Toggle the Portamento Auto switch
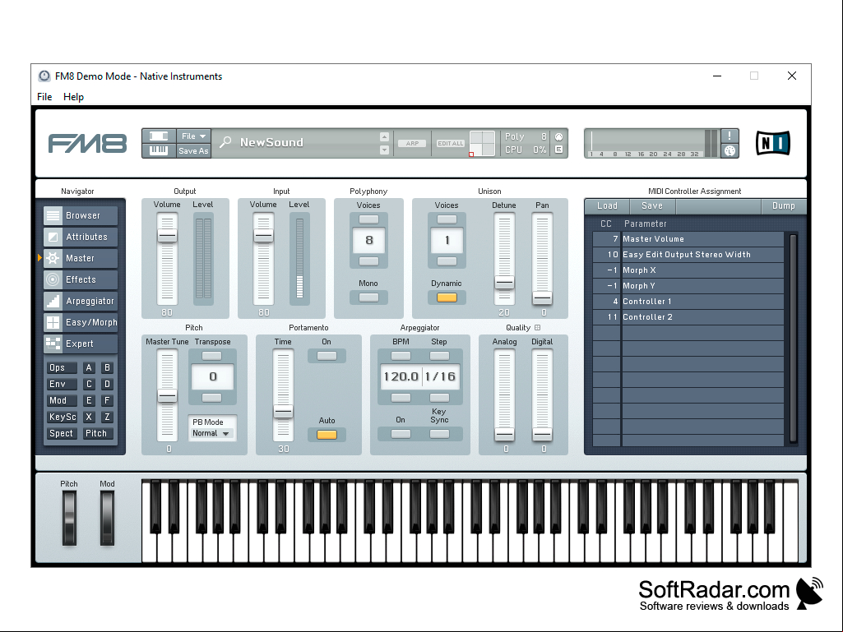This screenshot has width=843, height=632. coord(327,434)
